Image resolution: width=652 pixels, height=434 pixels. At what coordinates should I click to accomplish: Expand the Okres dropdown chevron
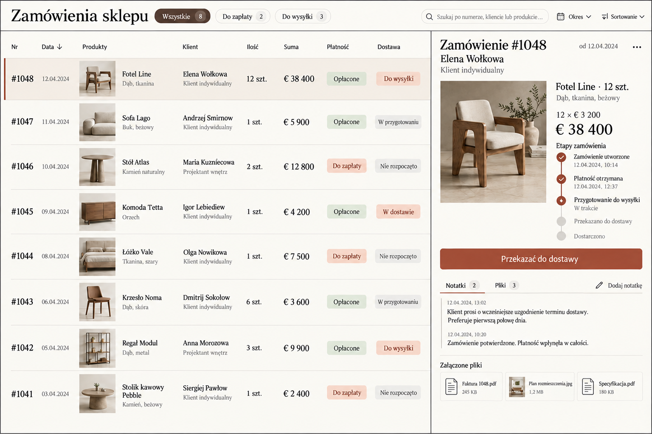pos(588,17)
